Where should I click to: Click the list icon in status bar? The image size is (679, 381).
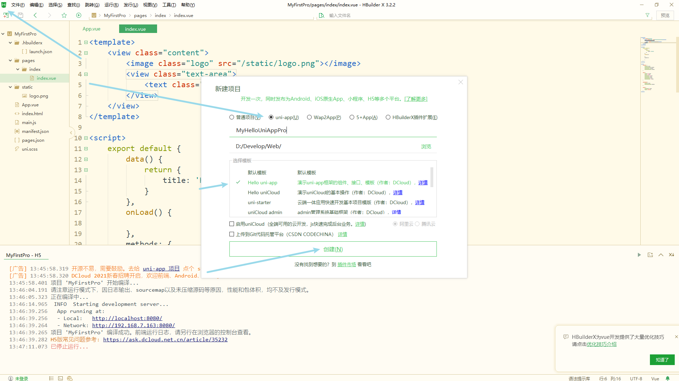click(x=51, y=379)
